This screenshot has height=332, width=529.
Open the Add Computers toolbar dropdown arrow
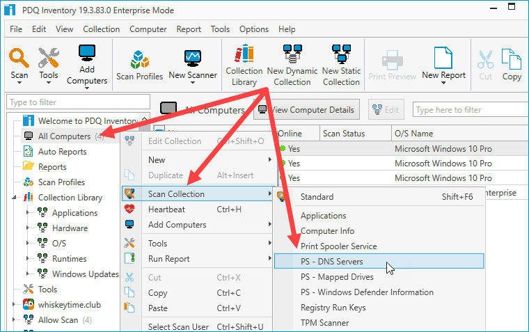click(87, 88)
